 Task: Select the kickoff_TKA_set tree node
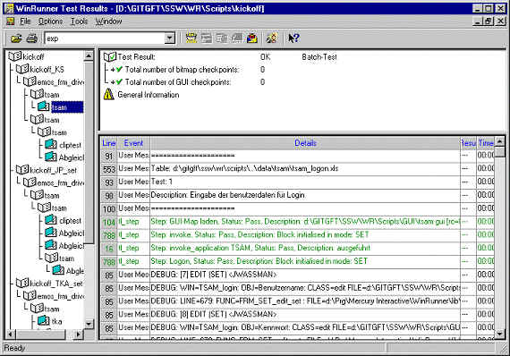point(56,284)
